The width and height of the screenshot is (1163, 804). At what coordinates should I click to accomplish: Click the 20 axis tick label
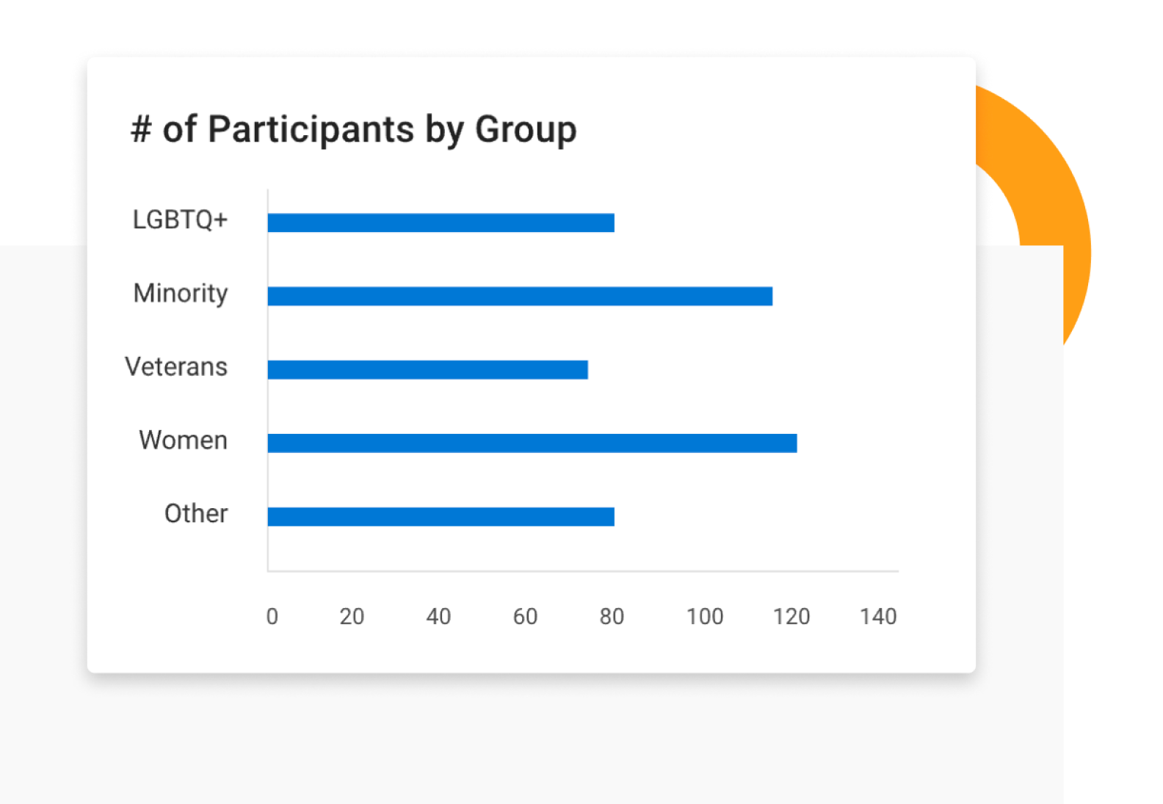pyautogui.click(x=352, y=616)
